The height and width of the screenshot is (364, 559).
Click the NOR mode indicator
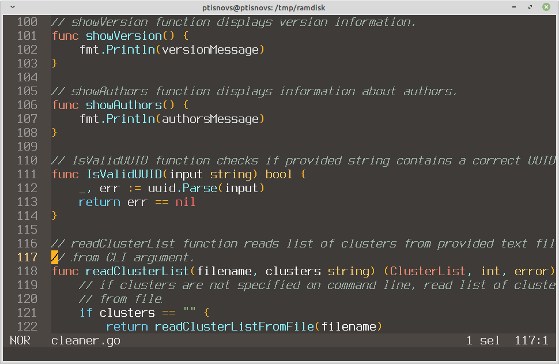point(20,340)
